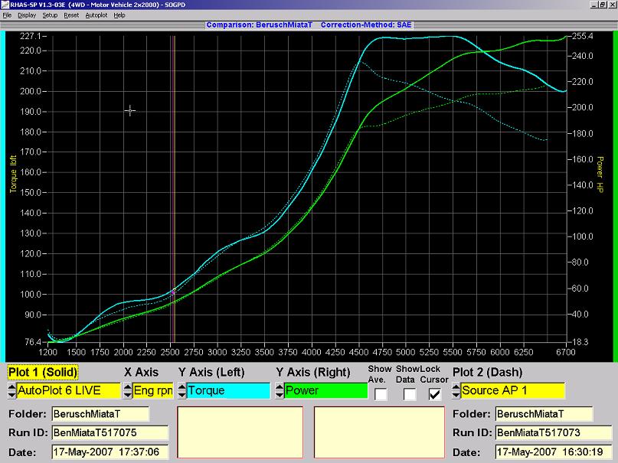Click Plot 2 Folder field BeruschMiataT
The image size is (618, 463).
[x=544, y=414]
